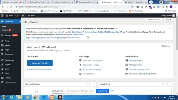The width and height of the screenshot is (178, 100).
Task: Click change your theme completely link
Action: [41, 69]
